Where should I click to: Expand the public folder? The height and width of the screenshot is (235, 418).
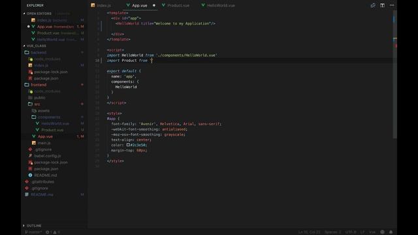40,97
